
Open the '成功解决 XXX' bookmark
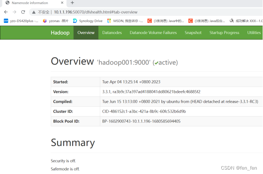point(246,21)
